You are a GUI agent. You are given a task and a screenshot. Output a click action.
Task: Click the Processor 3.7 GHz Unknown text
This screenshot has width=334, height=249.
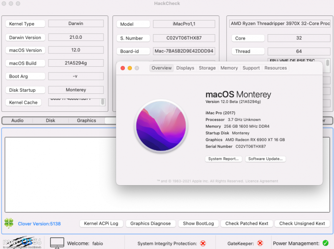click(233, 120)
